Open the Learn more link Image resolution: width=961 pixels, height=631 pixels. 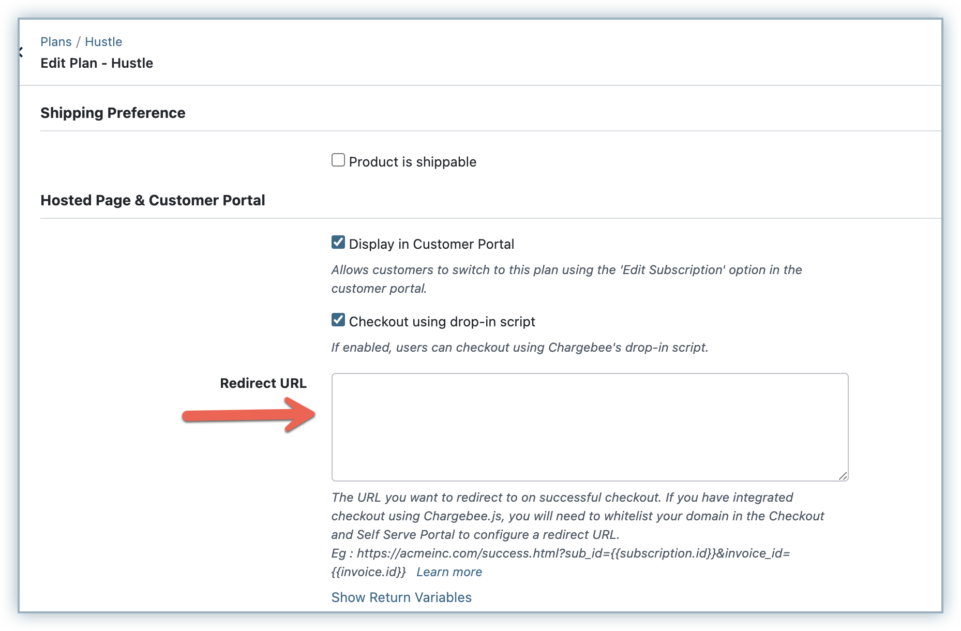(449, 572)
